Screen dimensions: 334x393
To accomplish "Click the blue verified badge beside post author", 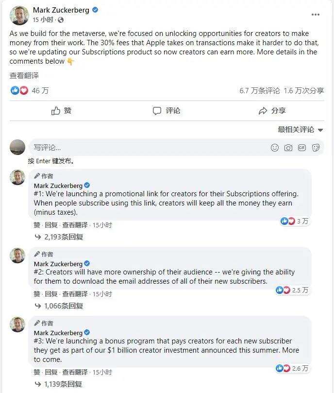I will [x=96, y=10].
